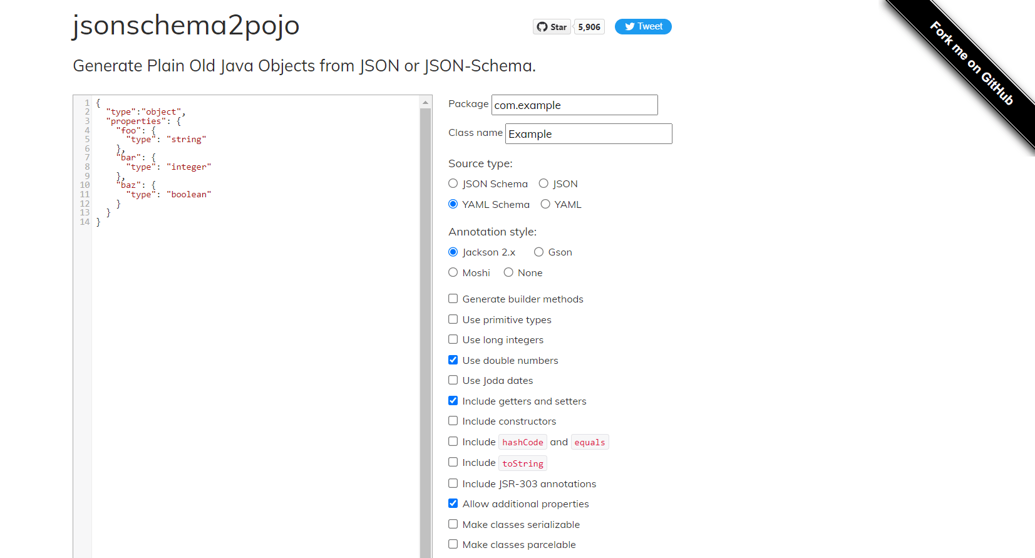Viewport: 1035px width, 558px height.
Task: Click in the Package input field
Action: (574, 105)
